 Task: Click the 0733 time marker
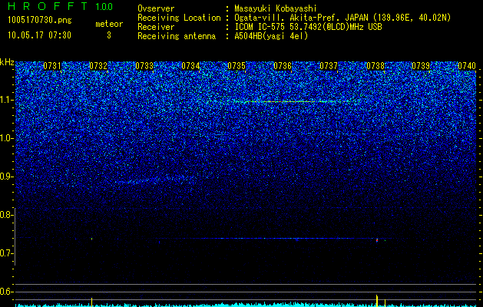tap(144, 66)
